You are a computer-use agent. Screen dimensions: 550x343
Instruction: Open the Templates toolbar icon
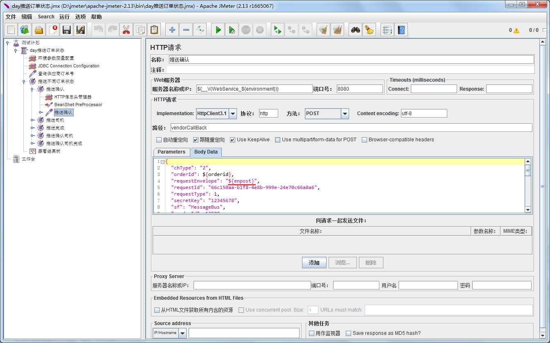pos(25,30)
